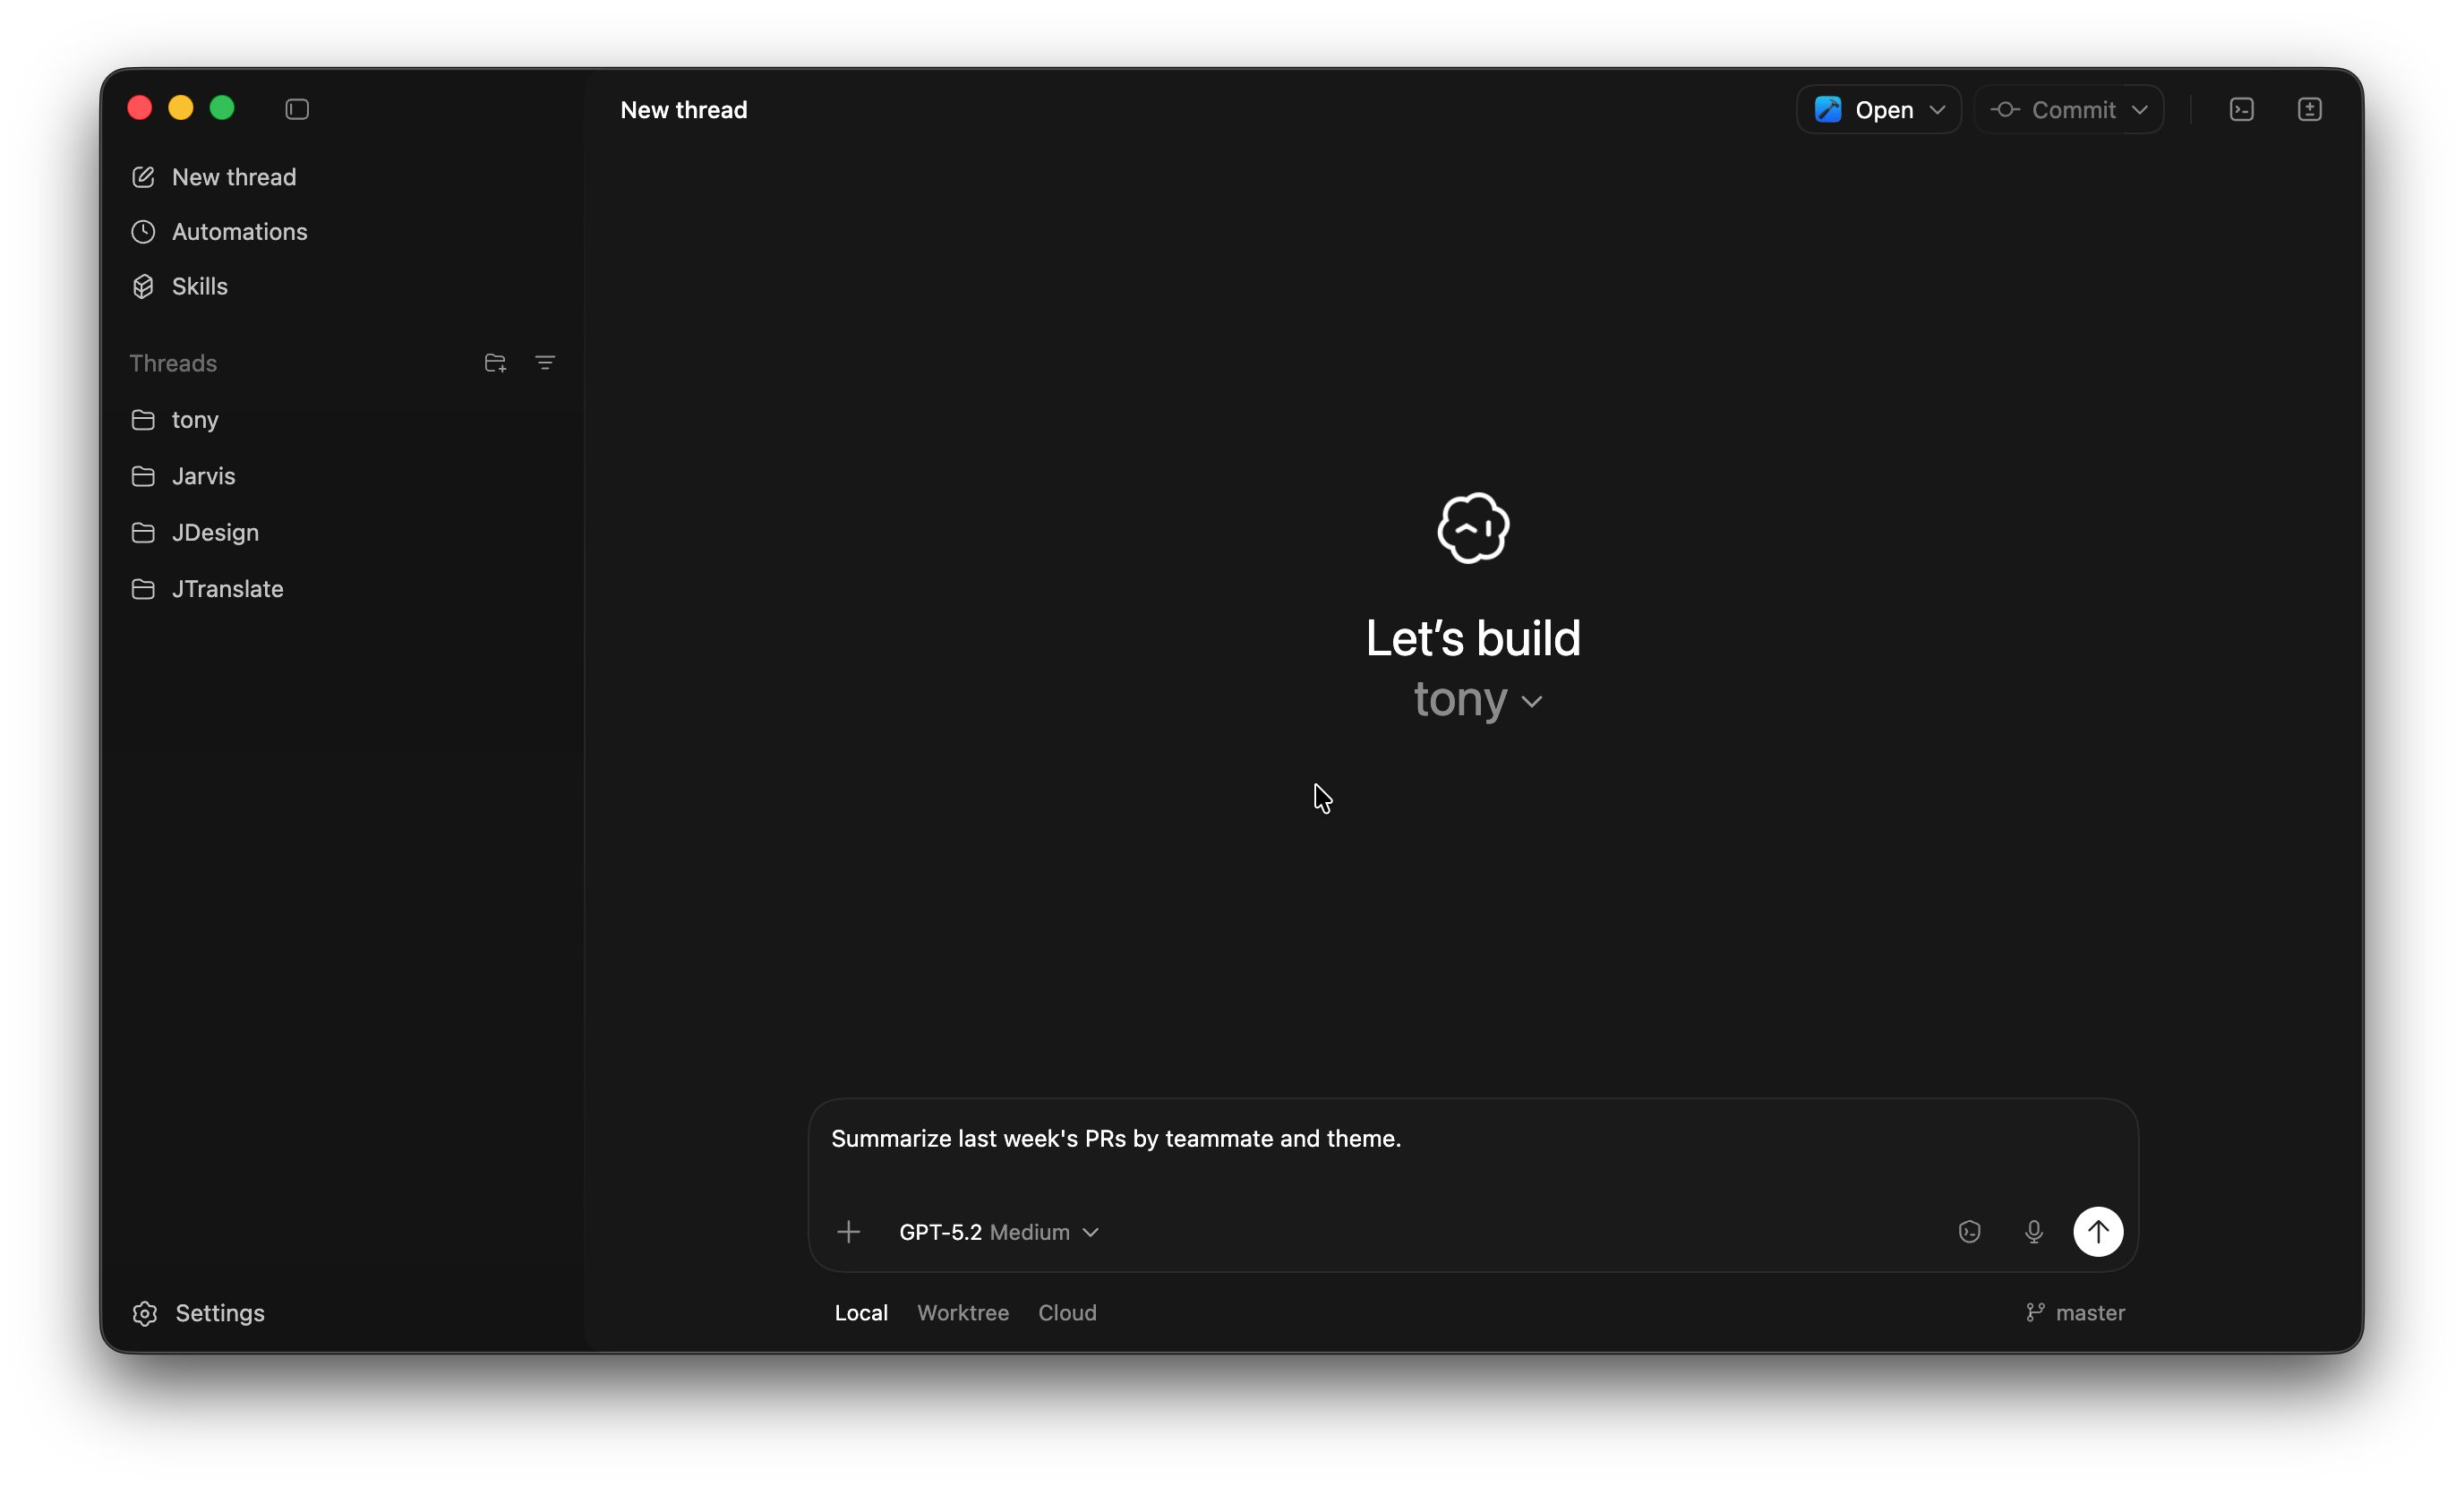This screenshot has width=2464, height=1486.
Task: Expand the GPT-5.2 Medium model dropdown
Action: (x=998, y=1232)
